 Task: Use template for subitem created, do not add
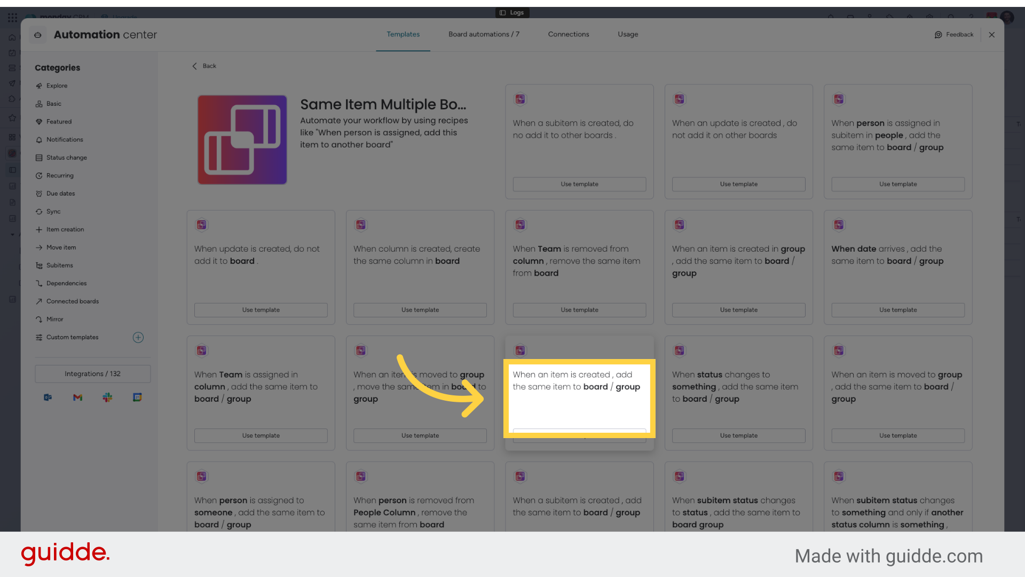pos(579,184)
